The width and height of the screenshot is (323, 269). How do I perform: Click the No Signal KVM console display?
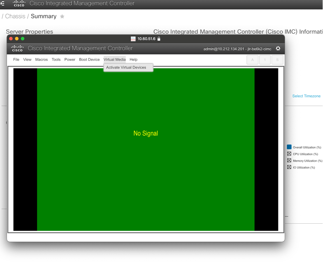coord(146,149)
